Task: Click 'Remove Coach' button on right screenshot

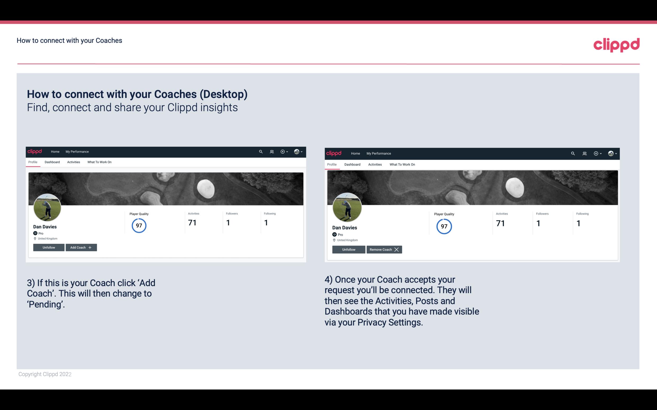Action: (384, 249)
